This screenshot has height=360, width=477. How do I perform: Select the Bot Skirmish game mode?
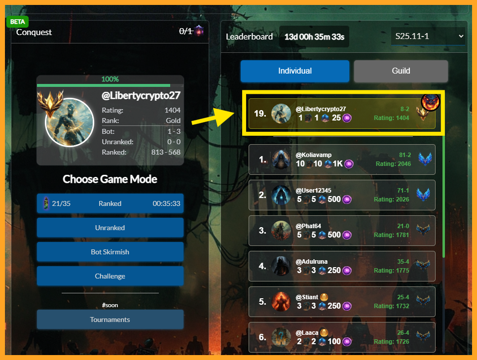coord(110,252)
